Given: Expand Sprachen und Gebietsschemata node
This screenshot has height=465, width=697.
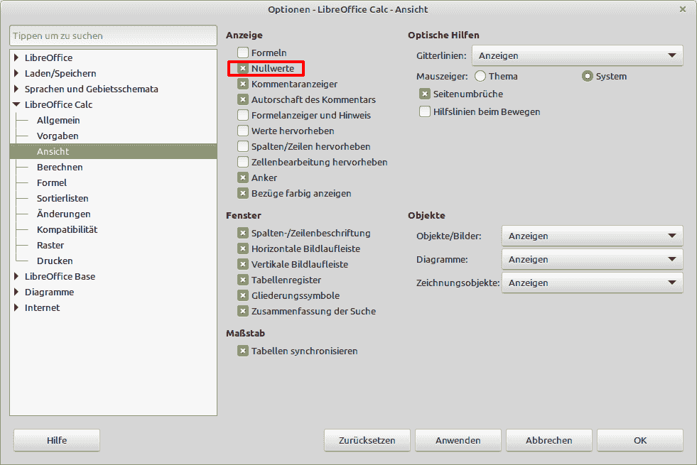Looking at the screenshot, I should click(x=16, y=89).
